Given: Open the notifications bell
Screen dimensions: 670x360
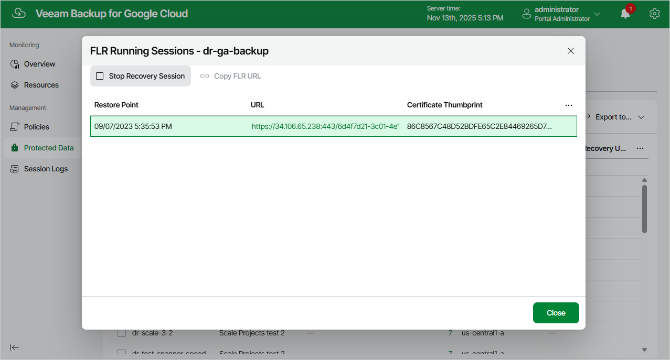Looking at the screenshot, I should pos(625,14).
